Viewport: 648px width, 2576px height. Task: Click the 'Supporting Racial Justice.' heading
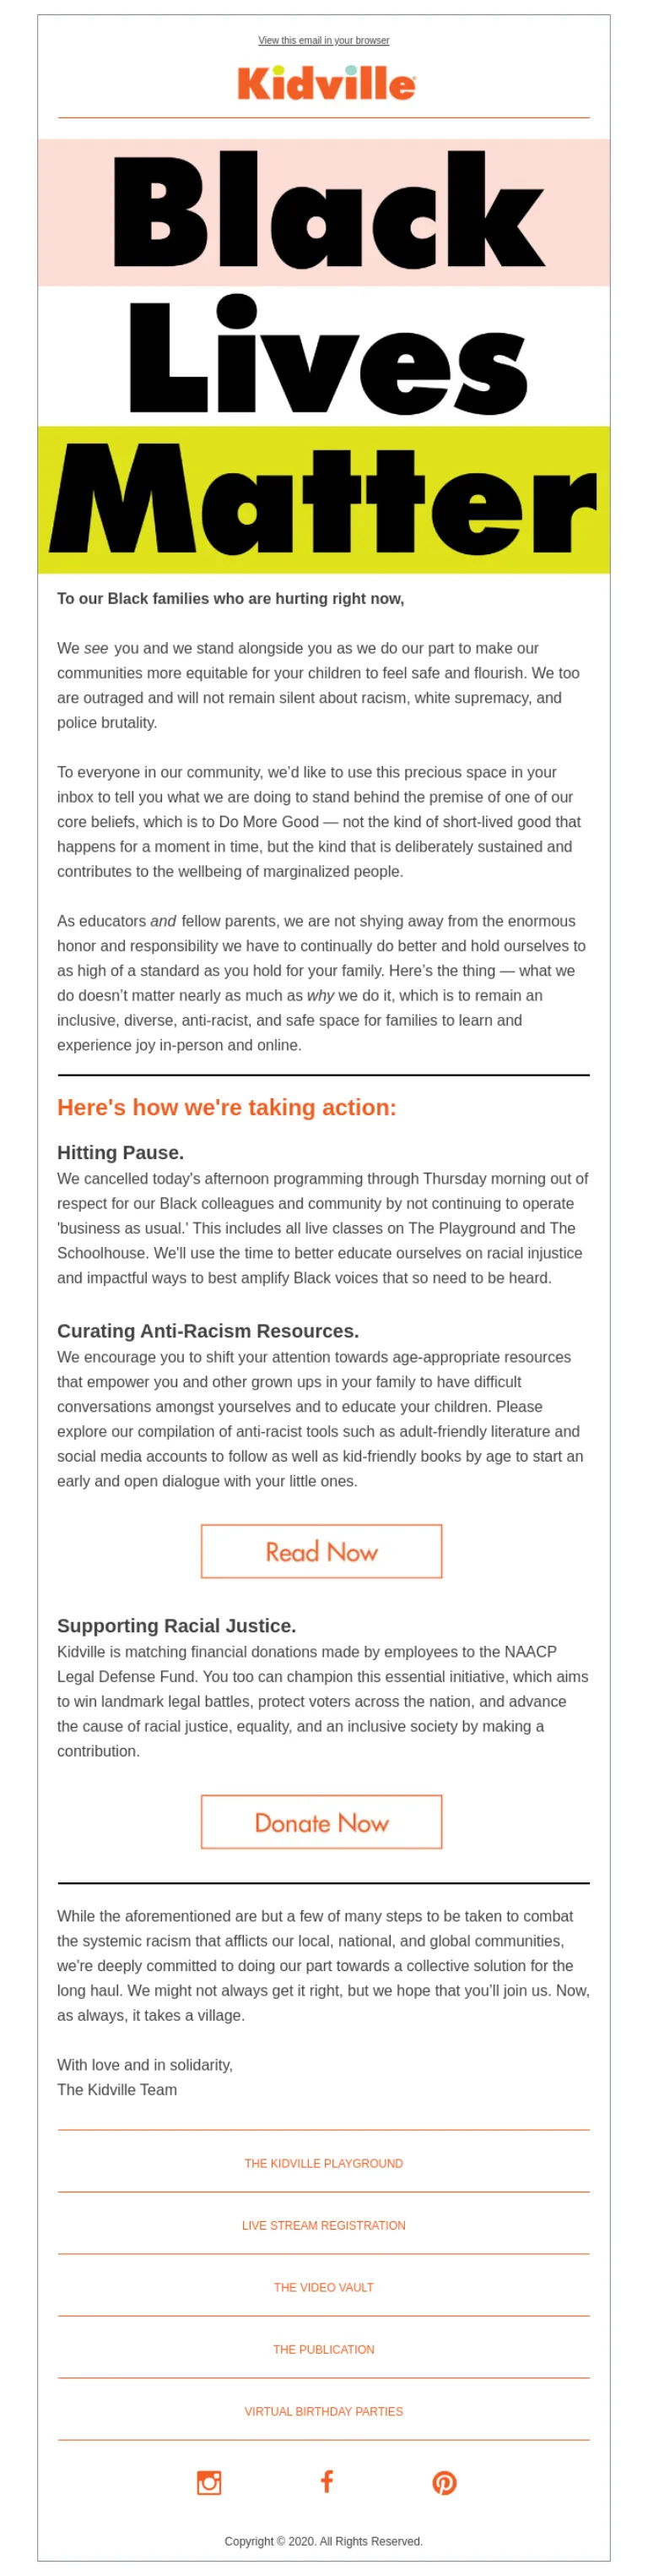[176, 1625]
